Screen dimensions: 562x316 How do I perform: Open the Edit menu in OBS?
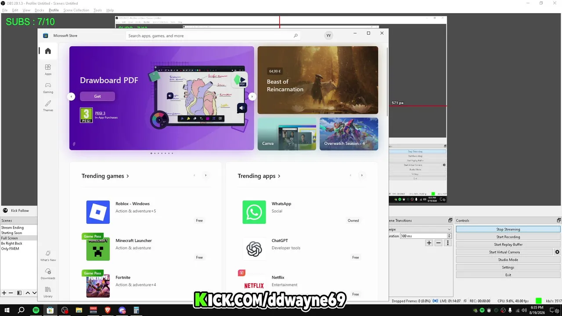15,10
